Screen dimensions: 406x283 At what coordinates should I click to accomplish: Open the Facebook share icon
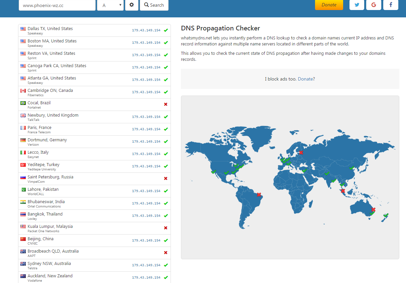coord(391,5)
